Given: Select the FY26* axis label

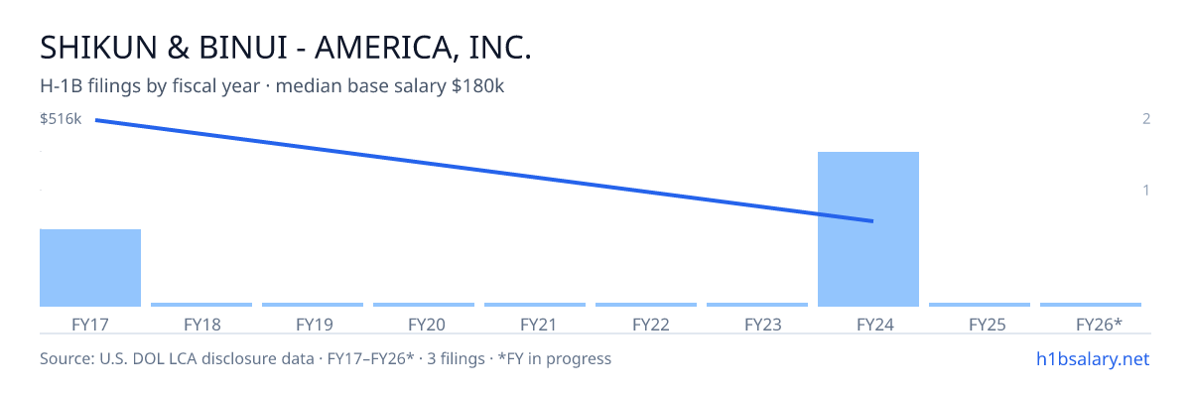Looking at the screenshot, I should [x=1091, y=325].
